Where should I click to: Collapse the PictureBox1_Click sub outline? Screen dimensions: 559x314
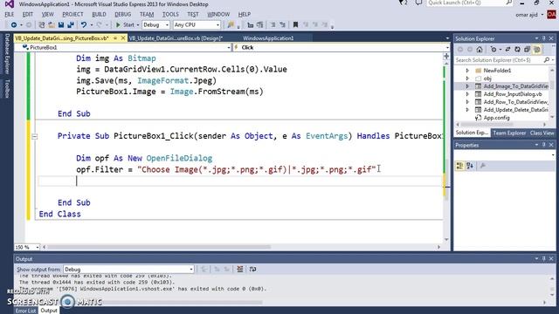pyautogui.click(x=34, y=136)
